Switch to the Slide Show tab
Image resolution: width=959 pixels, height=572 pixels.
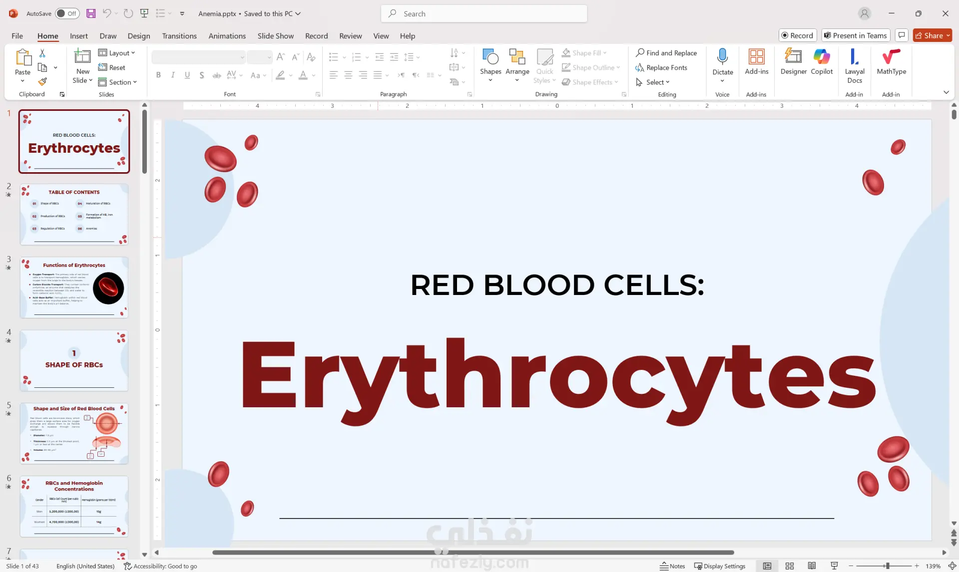pos(275,36)
